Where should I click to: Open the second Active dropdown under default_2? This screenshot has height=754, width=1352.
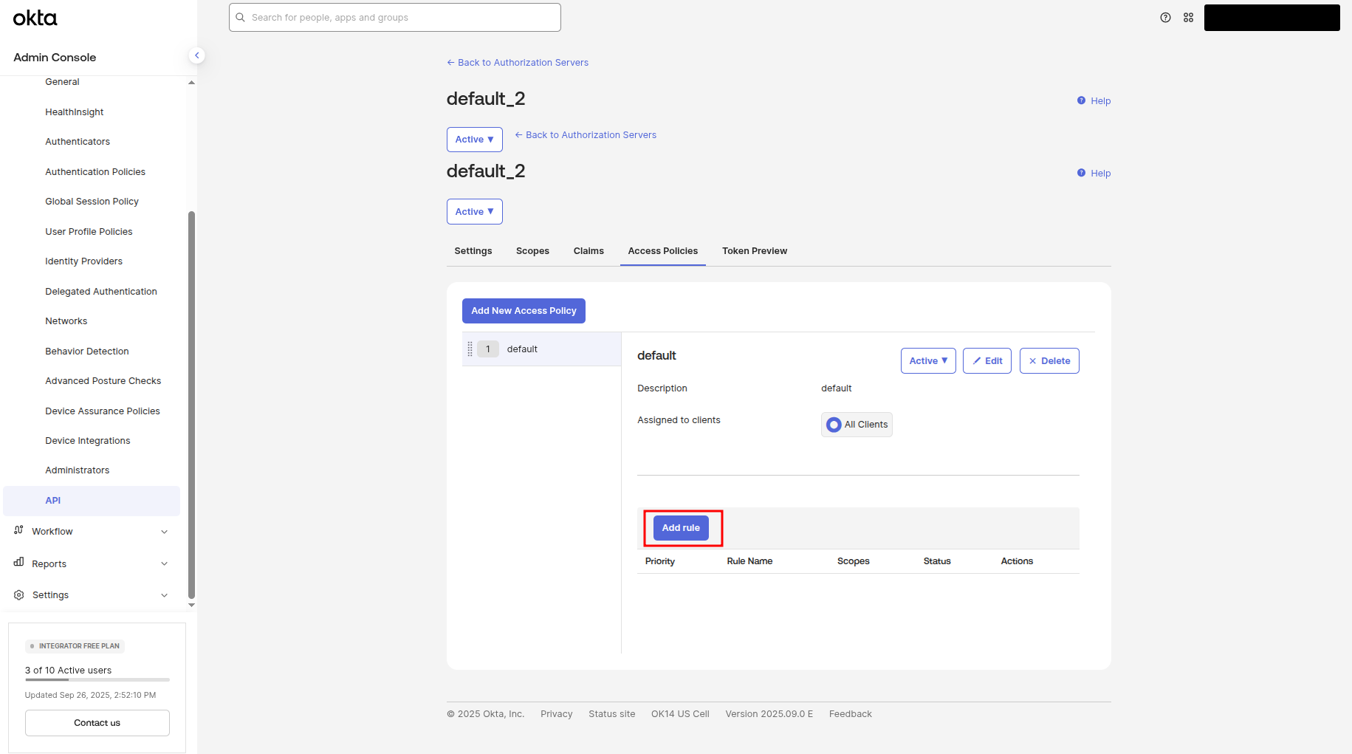point(474,212)
